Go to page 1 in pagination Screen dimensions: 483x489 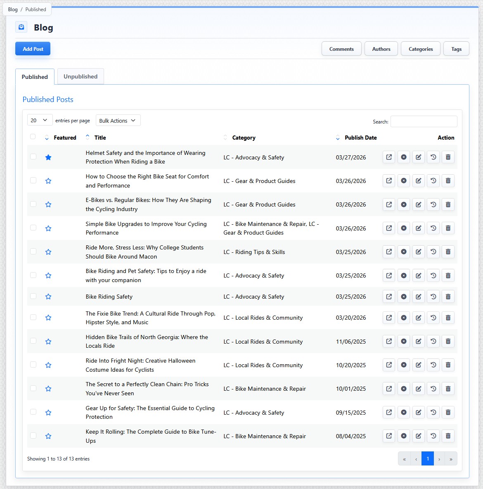(x=428, y=458)
